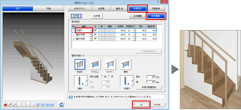Expand the 親柱 shape dropdown
The height and width of the screenshot is (110, 241).
86,81
